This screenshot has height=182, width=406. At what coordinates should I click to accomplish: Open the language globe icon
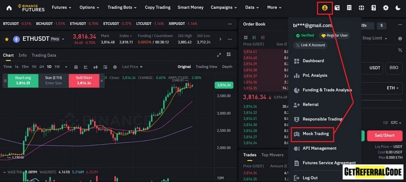click(361, 8)
